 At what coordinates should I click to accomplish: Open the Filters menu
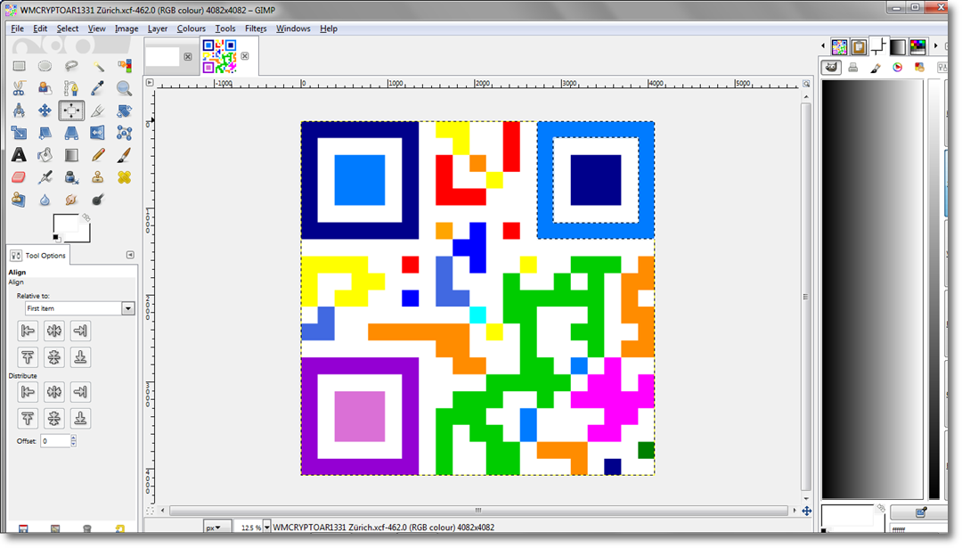[x=256, y=29]
